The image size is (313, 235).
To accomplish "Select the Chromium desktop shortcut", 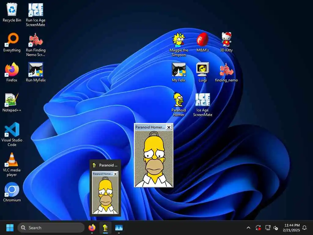I will coord(12,192).
